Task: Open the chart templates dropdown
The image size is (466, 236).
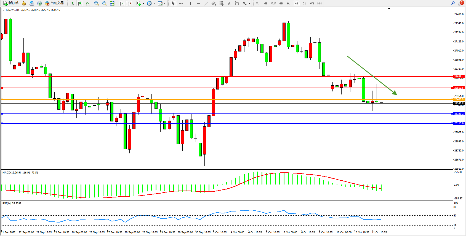Action: click(x=165, y=4)
